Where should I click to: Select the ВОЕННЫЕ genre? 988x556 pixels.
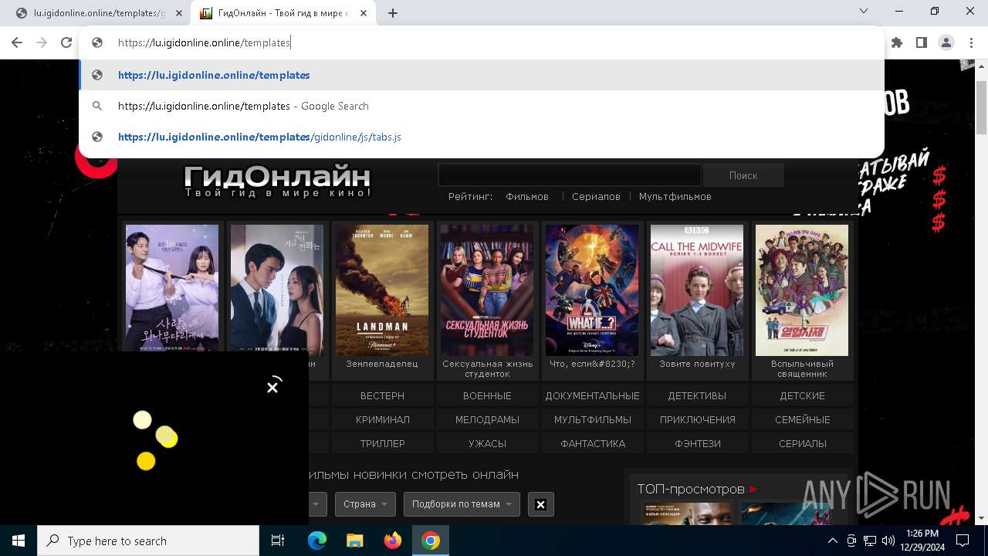(487, 395)
